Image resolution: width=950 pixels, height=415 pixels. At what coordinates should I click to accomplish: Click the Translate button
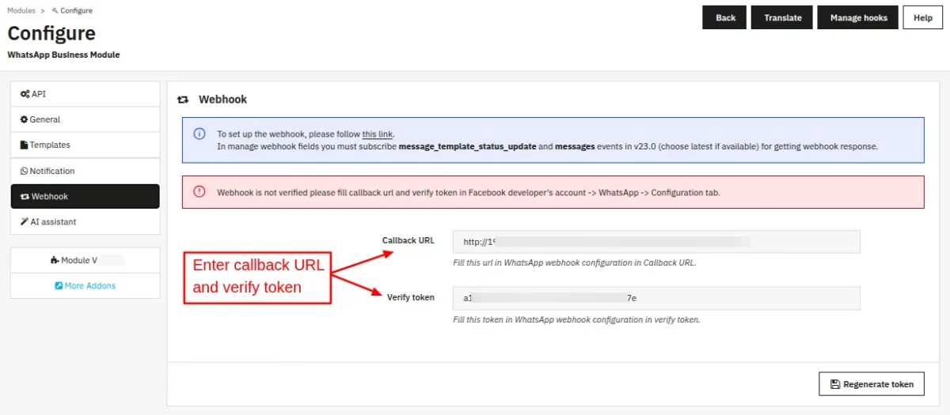tap(782, 17)
